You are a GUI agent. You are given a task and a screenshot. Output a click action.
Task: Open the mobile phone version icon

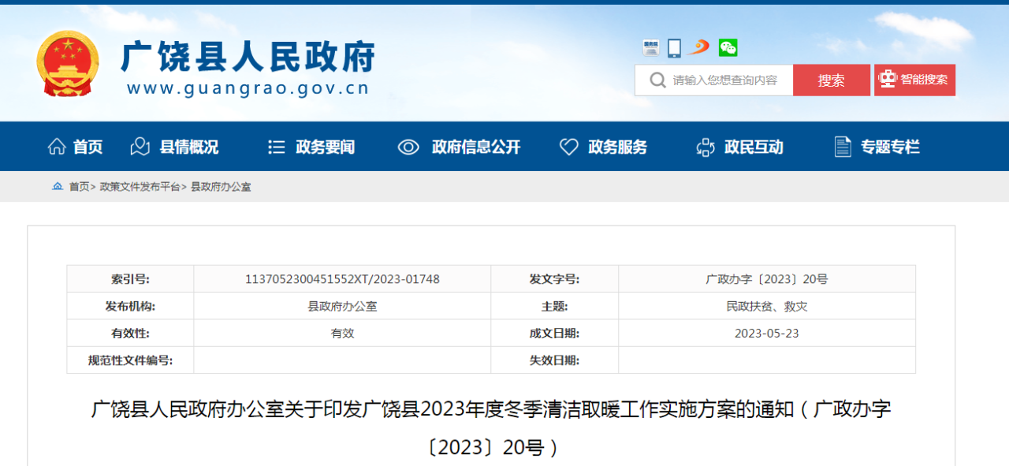coord(674,48)
